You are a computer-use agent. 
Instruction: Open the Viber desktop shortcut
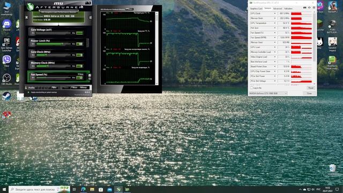point(7,61)
